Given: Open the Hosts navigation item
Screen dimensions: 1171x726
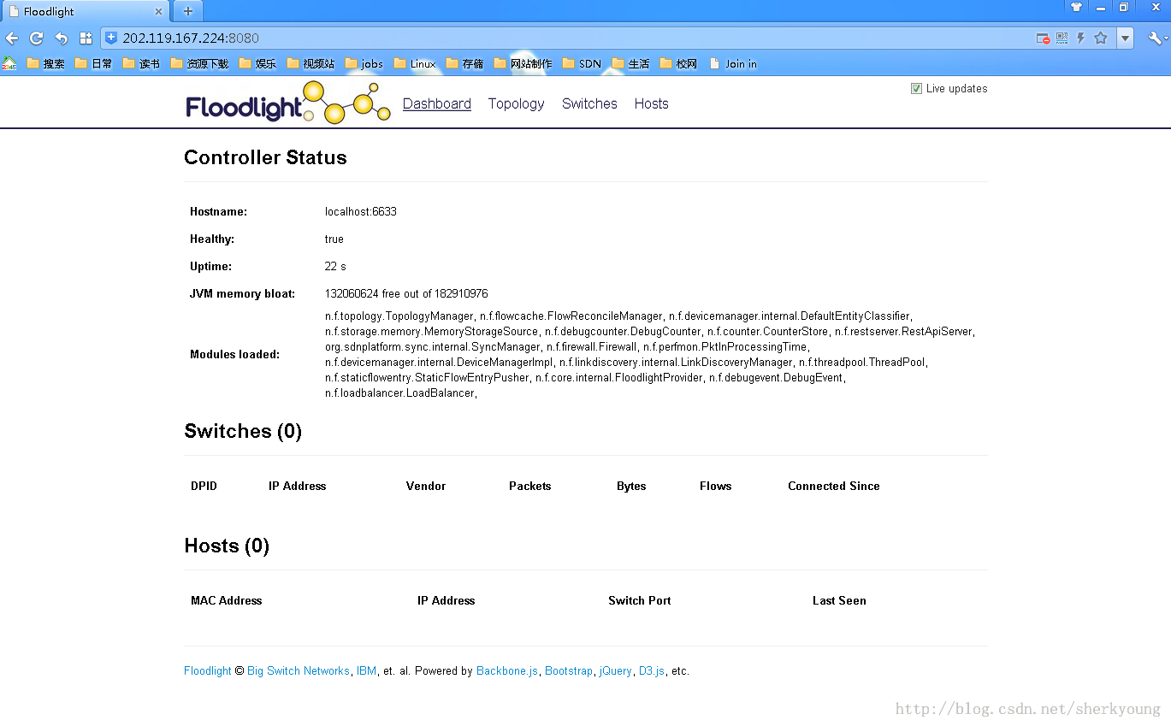Looking at the screenshot, I should [651, 103].
